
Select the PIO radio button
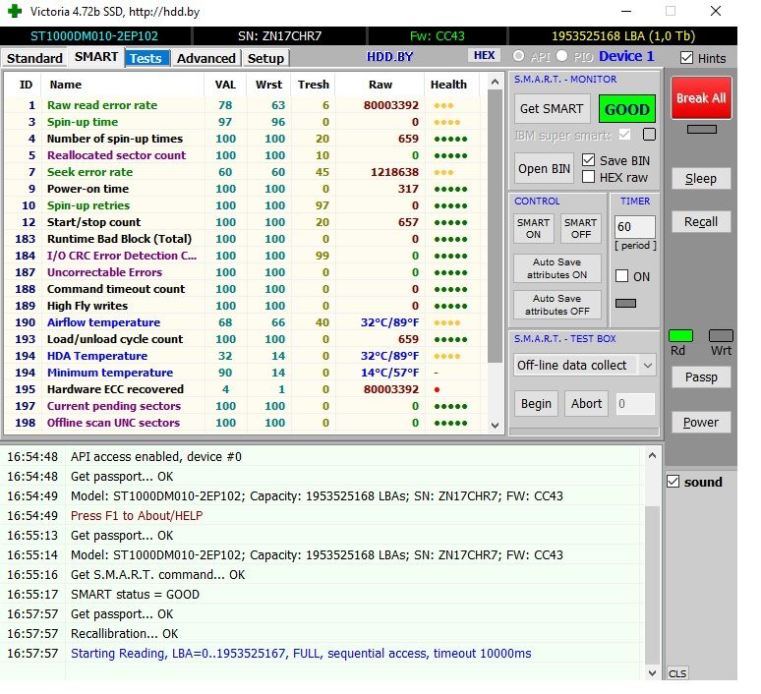(562, 56)
